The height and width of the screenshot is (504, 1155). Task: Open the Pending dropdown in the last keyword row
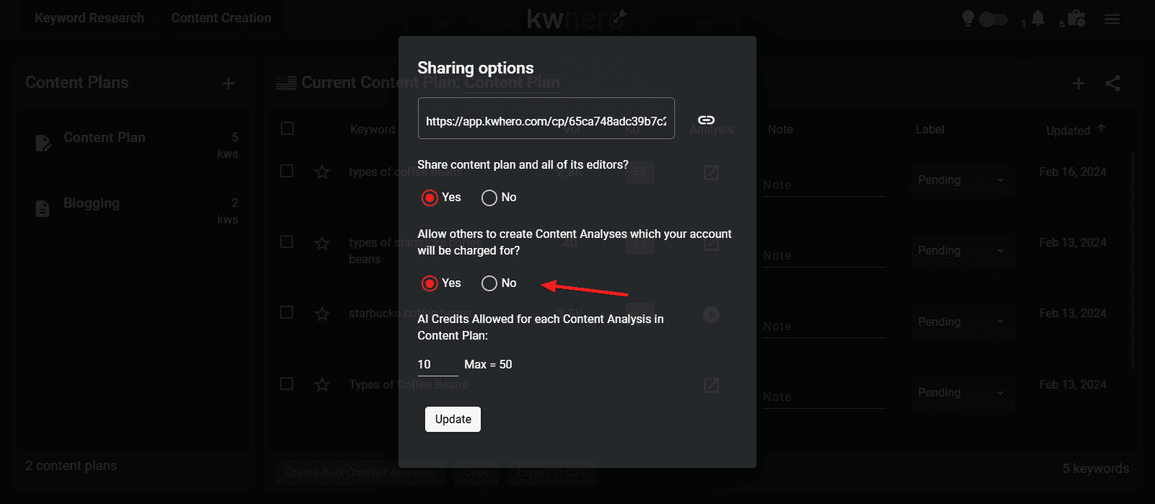961,393
